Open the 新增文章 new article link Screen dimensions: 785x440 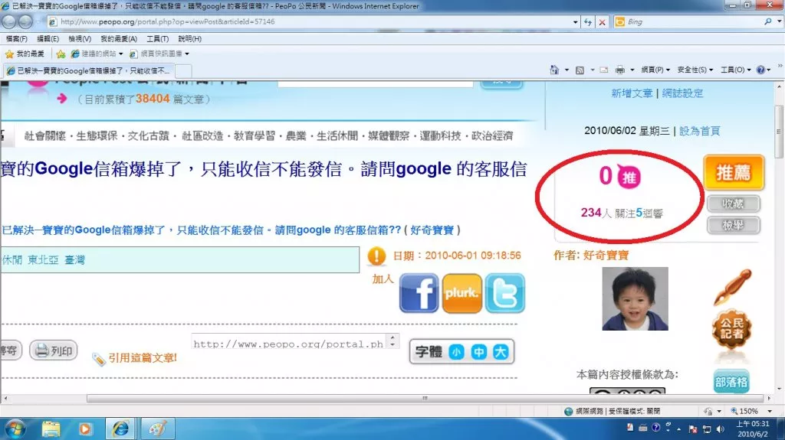click(x=632, y=93)
